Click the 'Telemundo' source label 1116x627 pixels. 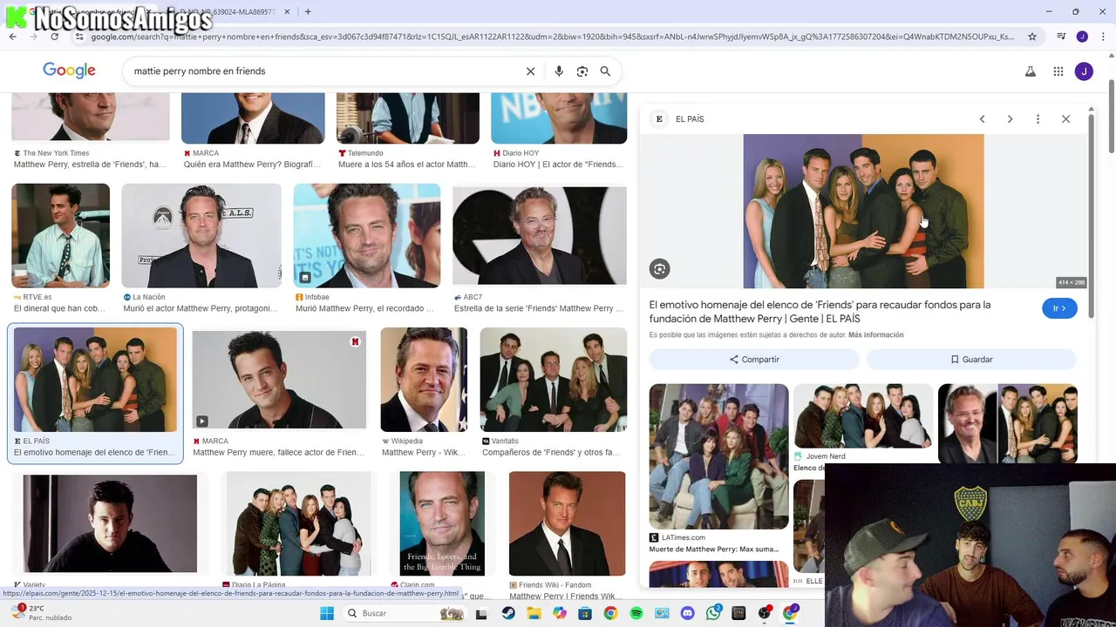pyautogui.click(x=365, y=153)
